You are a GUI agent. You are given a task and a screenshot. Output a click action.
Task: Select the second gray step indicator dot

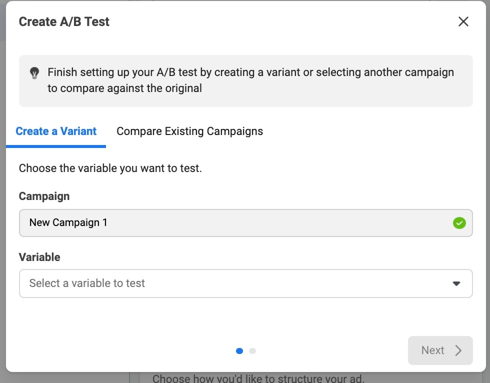[x=252, y=351]
